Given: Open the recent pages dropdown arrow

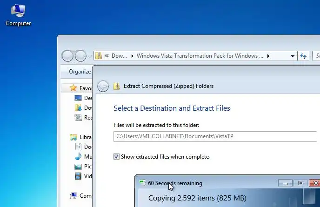Looking at the screenshot, I should click(x=90, y=56).
